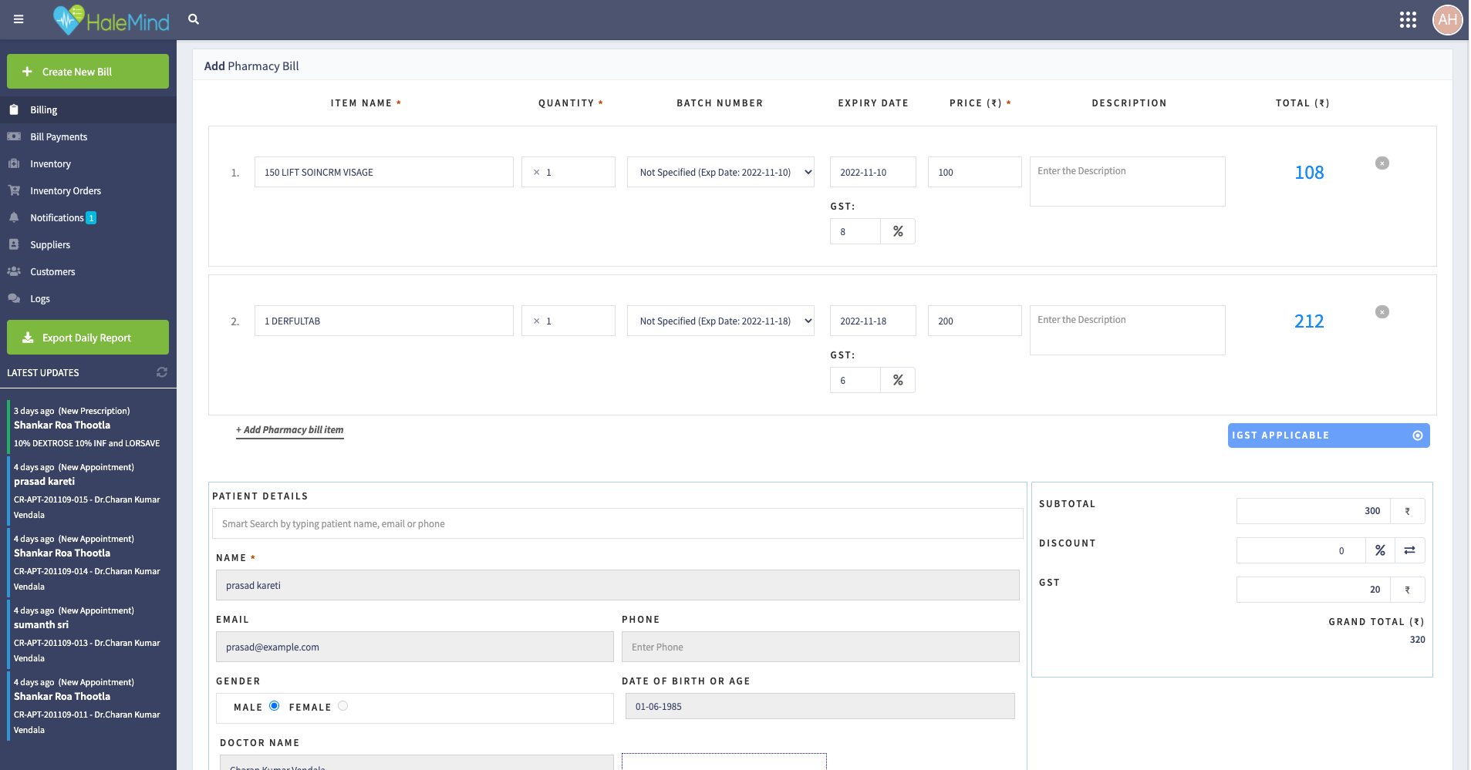Click the discount percent icon
The image size is (1471, 770).
[x=1380, y=550]
